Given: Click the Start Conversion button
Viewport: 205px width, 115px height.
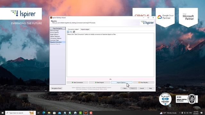Looking at the screenshot, I should (78, 82).
